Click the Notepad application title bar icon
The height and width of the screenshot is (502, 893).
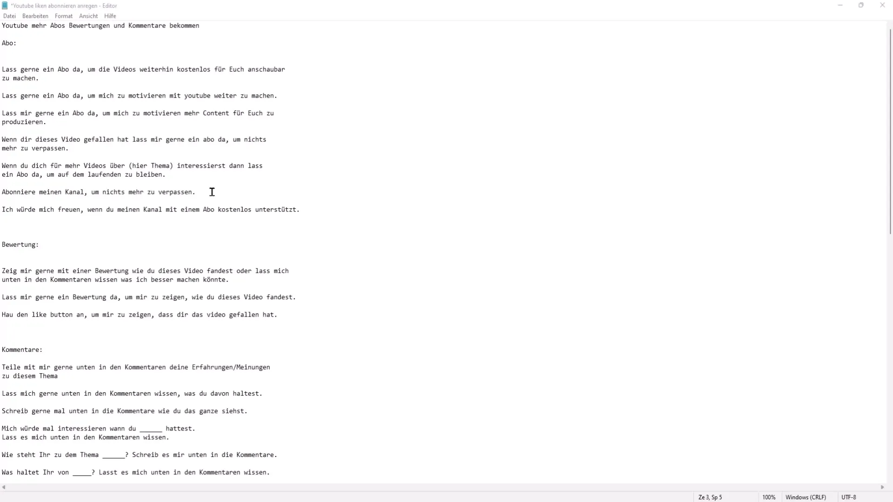coord(5,5)
